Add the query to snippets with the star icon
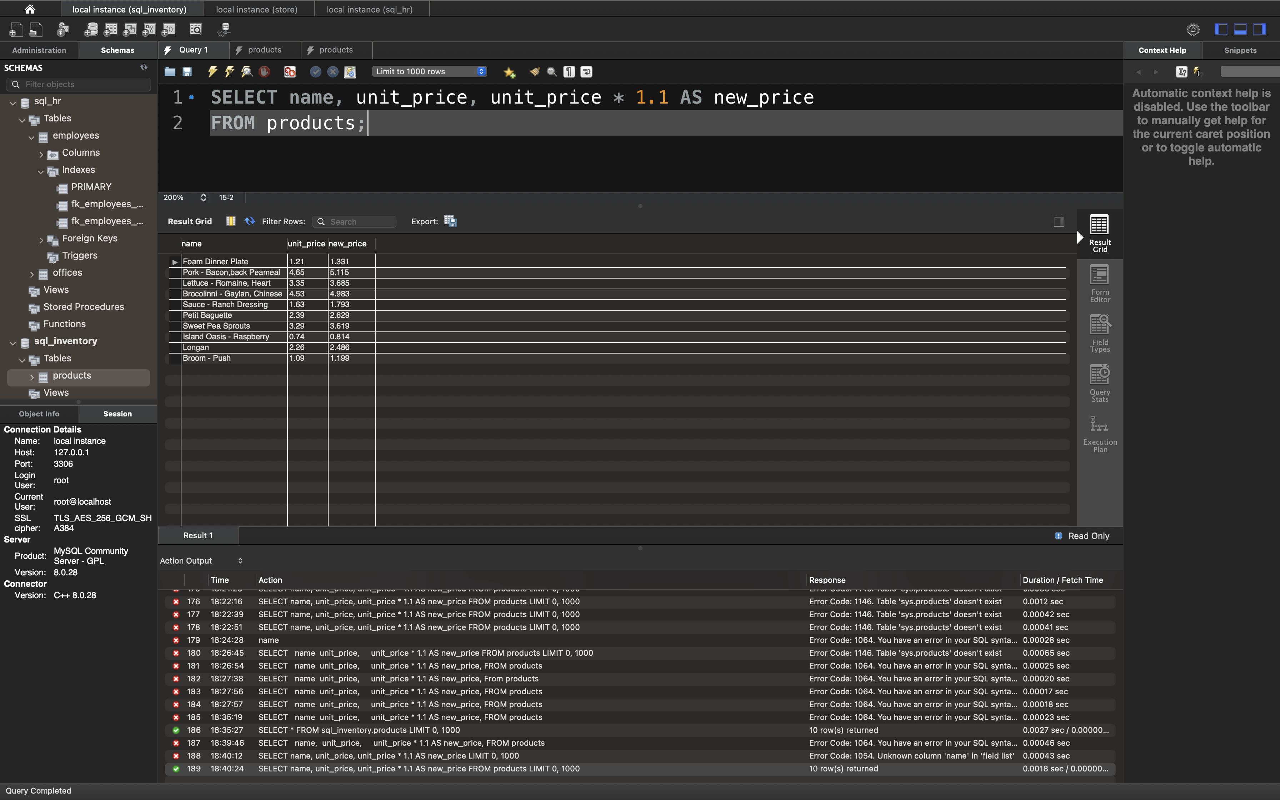Screen dimensions: 1280x800 point(509,72)
